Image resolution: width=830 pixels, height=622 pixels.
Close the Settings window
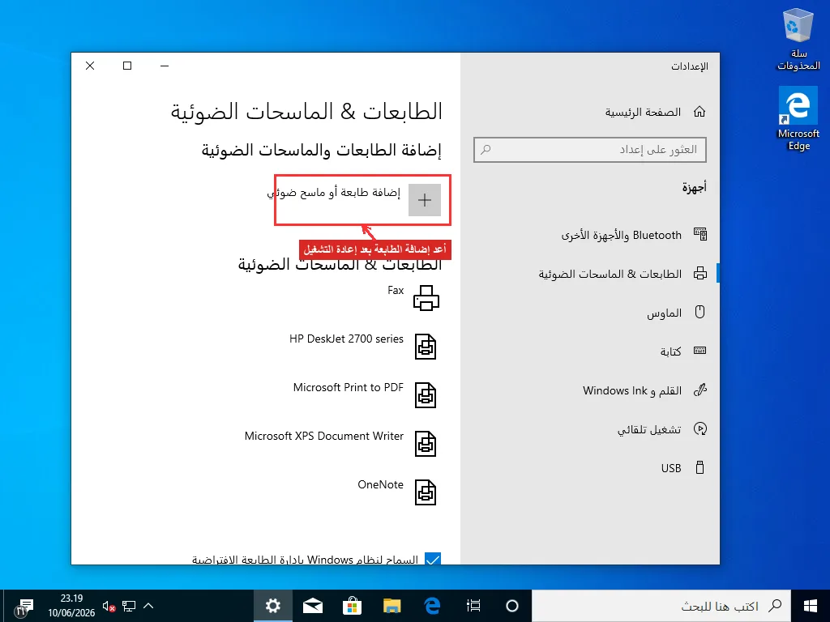coord(90,66)
